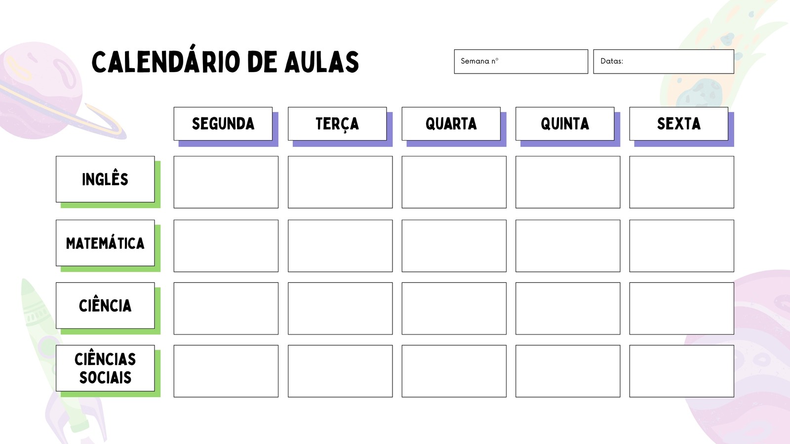Click the Matemática cell under Quarta
The width and height of the screenshot is (790, 444).
coord(454,246)
